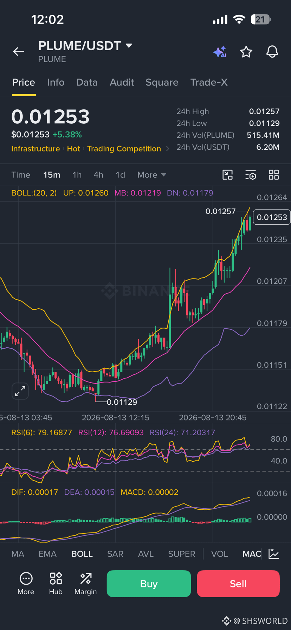Open the Infrastructure tag
The image size is (291, 630).
[35, 149]
